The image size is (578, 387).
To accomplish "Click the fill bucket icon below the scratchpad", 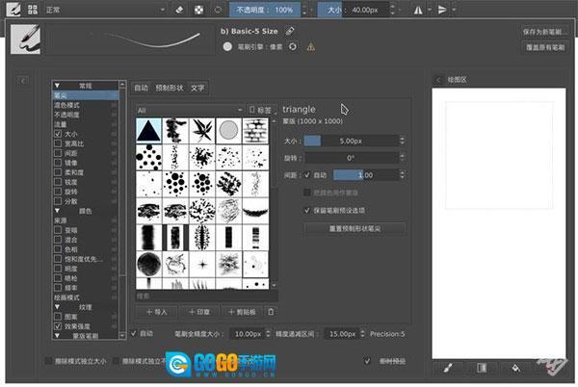I will click(x=514, y=367).
